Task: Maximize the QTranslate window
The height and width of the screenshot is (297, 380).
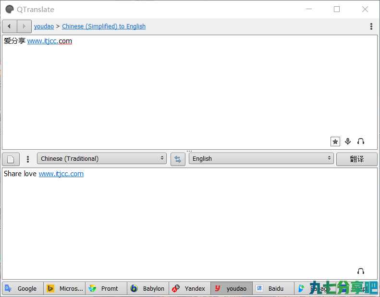Action: (337, 9)
